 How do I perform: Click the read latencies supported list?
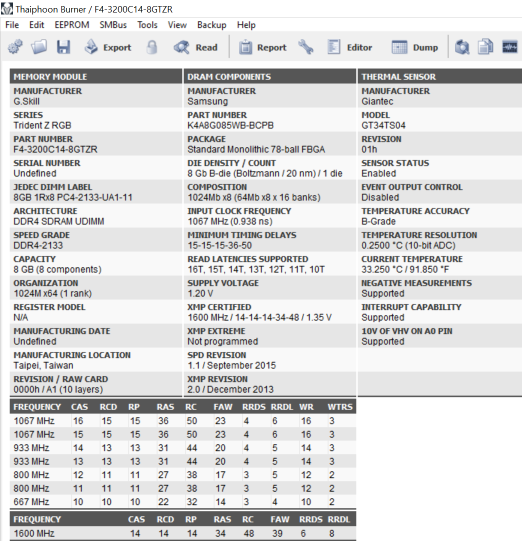coord(256,269)
